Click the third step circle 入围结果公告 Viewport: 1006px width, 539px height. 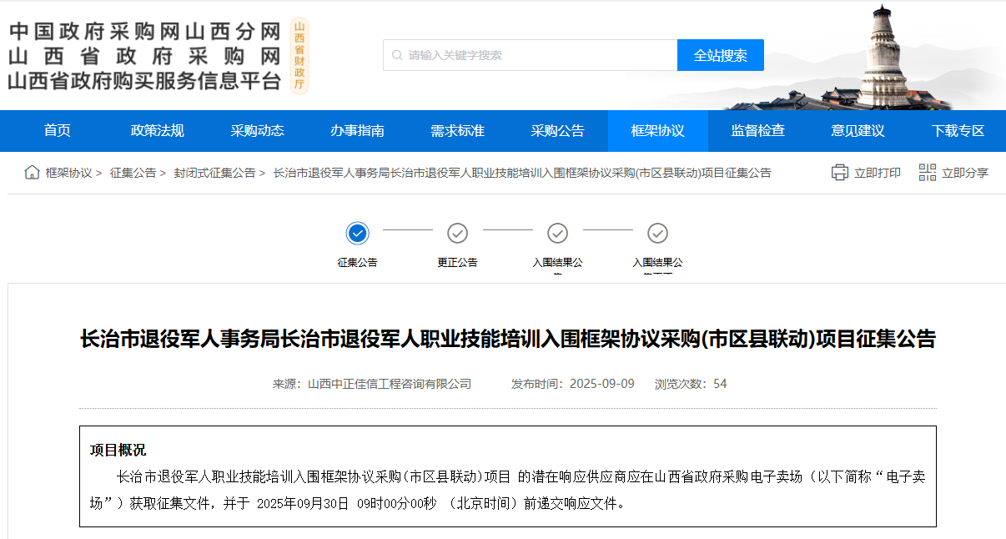pos(557,233)
